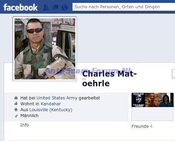
Task: Click the facebook logo
Action: (20, 7)
